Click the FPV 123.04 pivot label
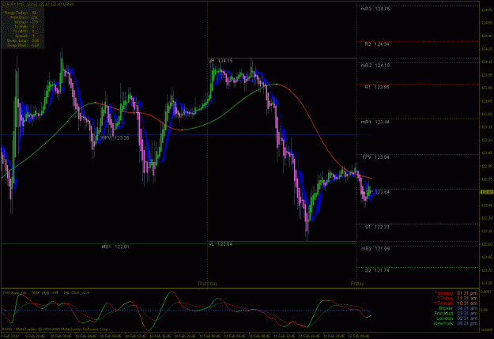Image resolution: width=494 pixels, height=339 pixels. pos(376,157)
